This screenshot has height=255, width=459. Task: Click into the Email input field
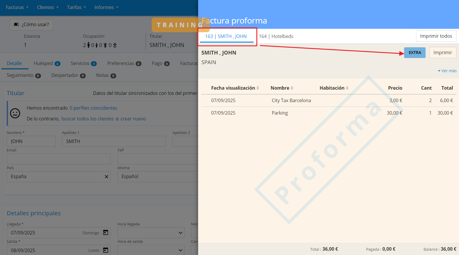point(58,159)
